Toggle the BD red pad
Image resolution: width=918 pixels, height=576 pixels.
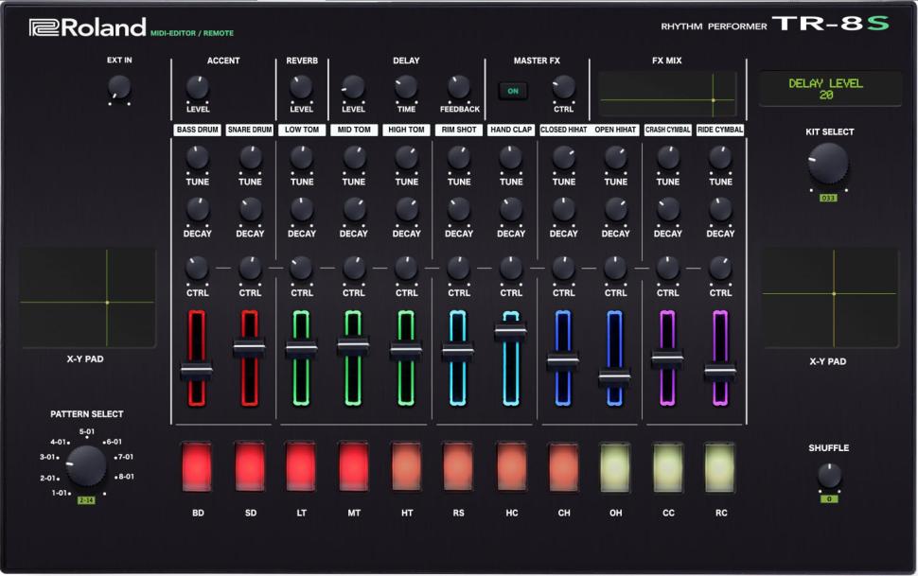click(197, 466)
